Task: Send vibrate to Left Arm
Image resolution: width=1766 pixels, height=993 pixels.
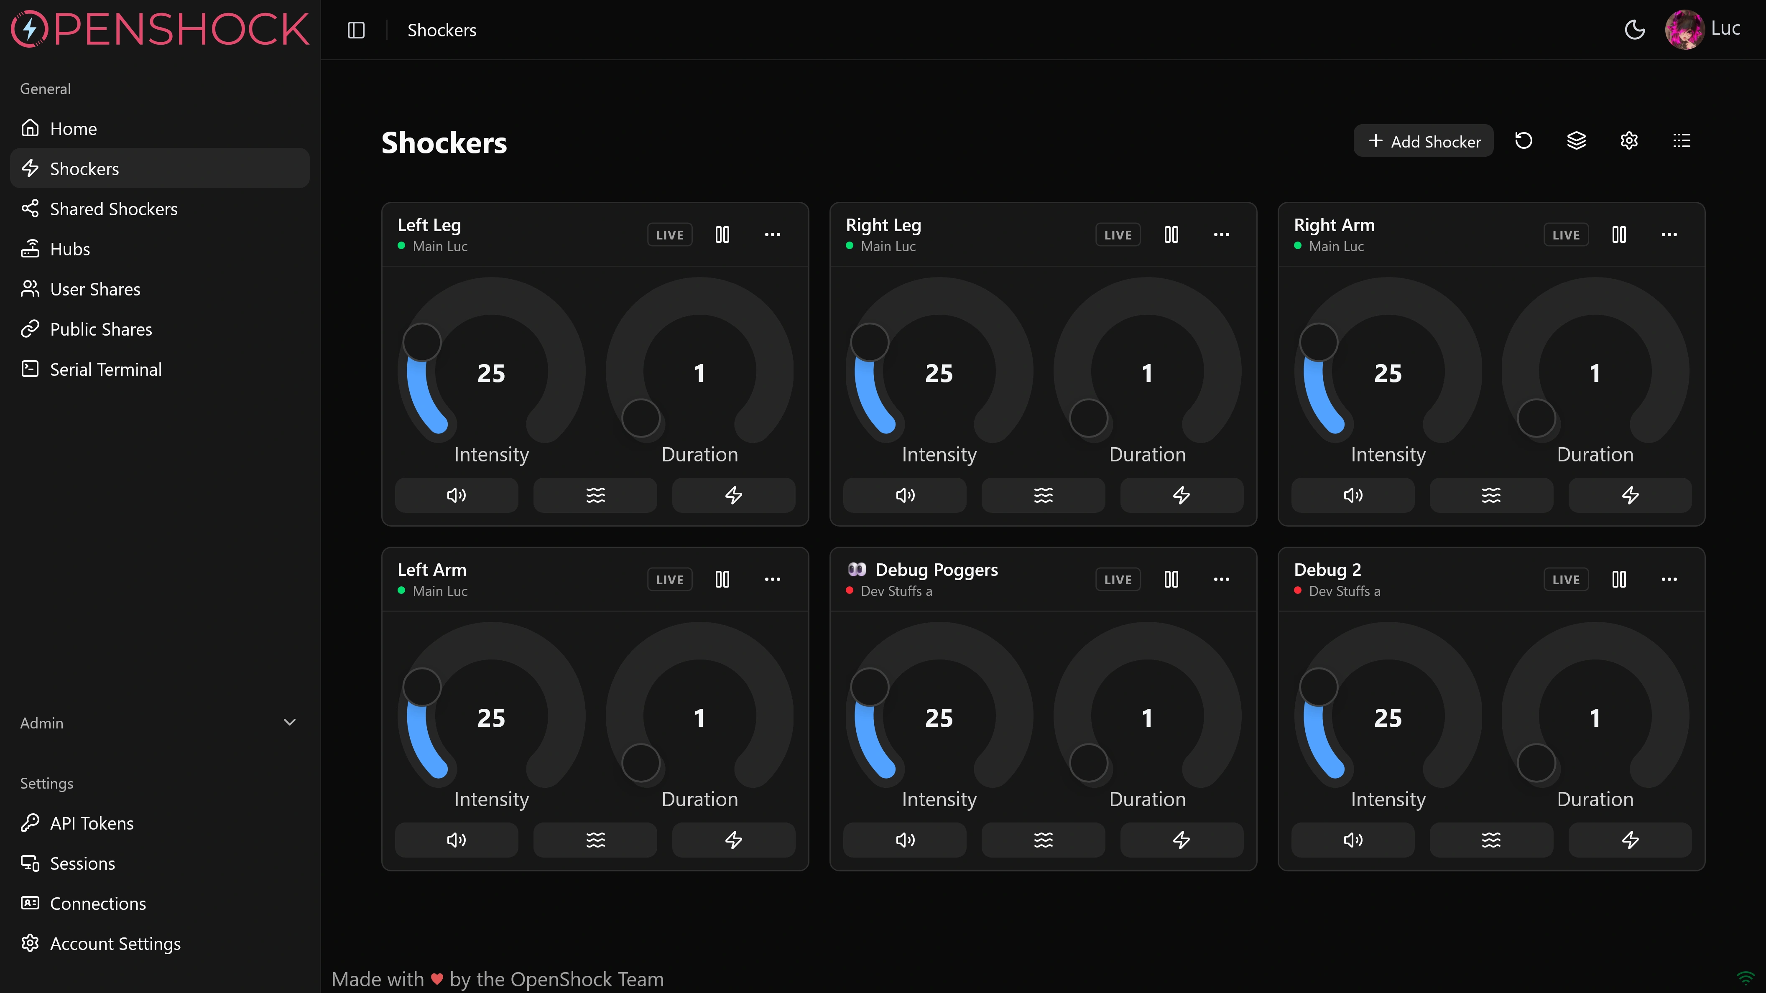Action: point(595,840)
